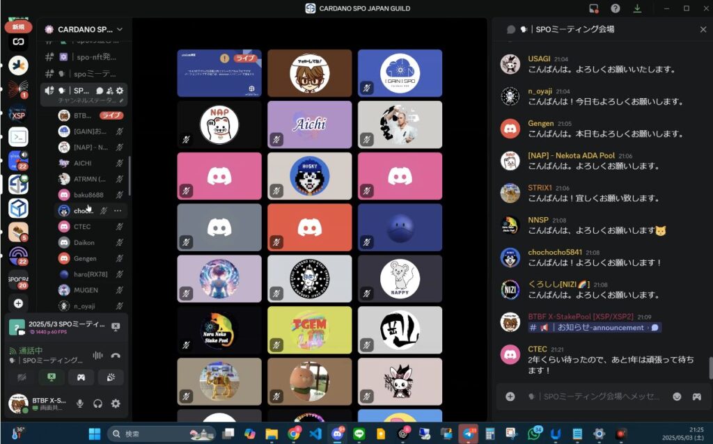Open the SPOCRA server with 20 badge
Viewport: 713px width, 444px height.
[x=18, y=280]
